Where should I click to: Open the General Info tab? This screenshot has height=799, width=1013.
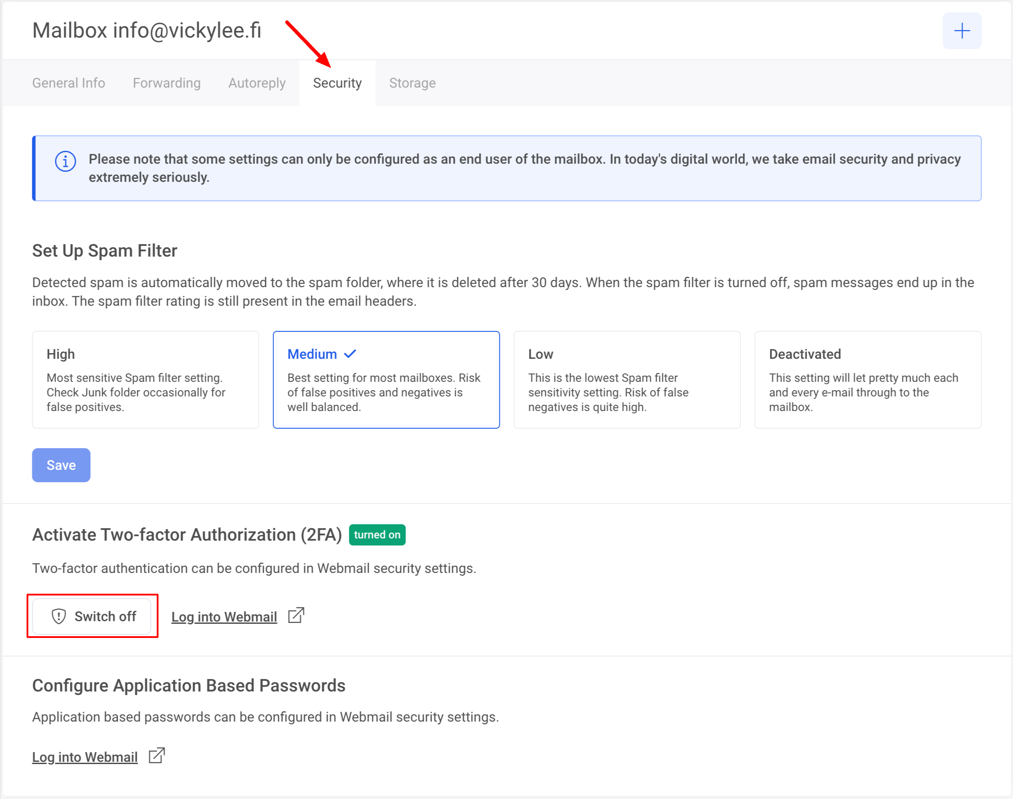(68, 83)
